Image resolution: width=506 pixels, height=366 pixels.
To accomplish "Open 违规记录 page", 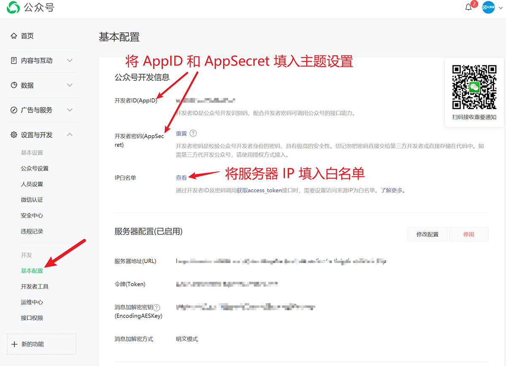I will pos(32,231).
